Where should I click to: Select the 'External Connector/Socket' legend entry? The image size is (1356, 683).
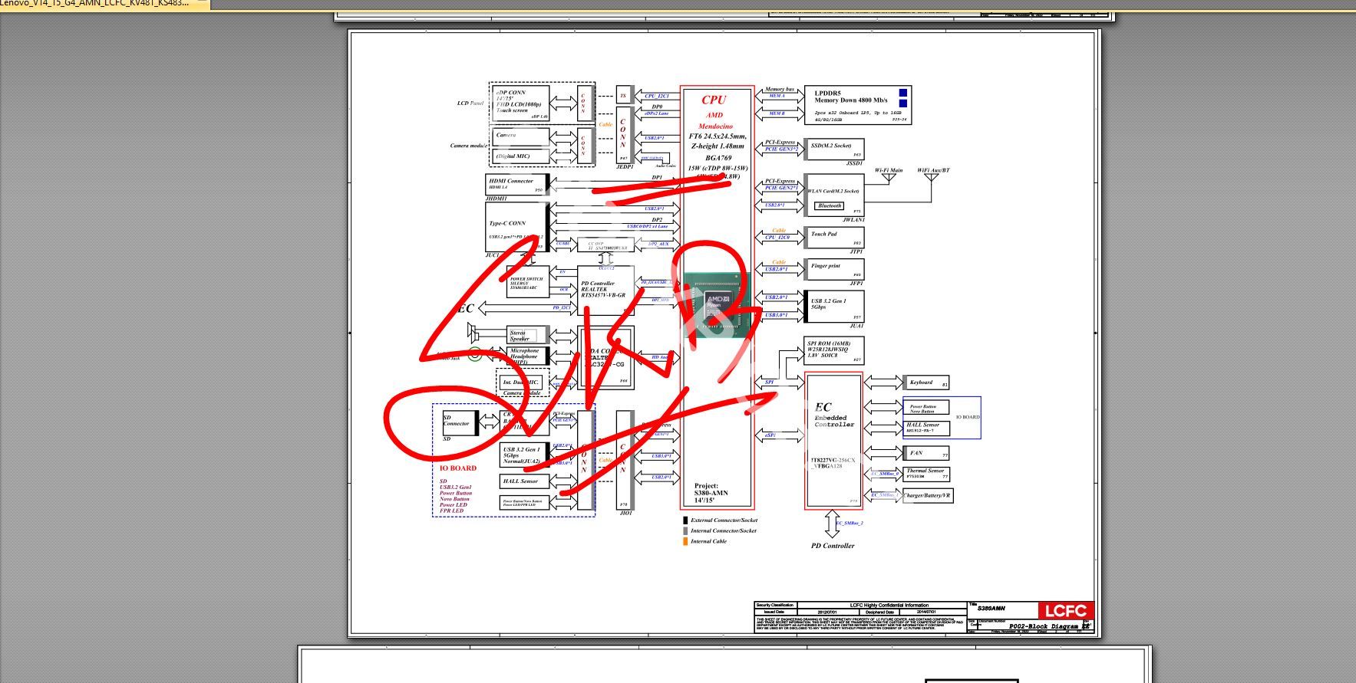724,520
